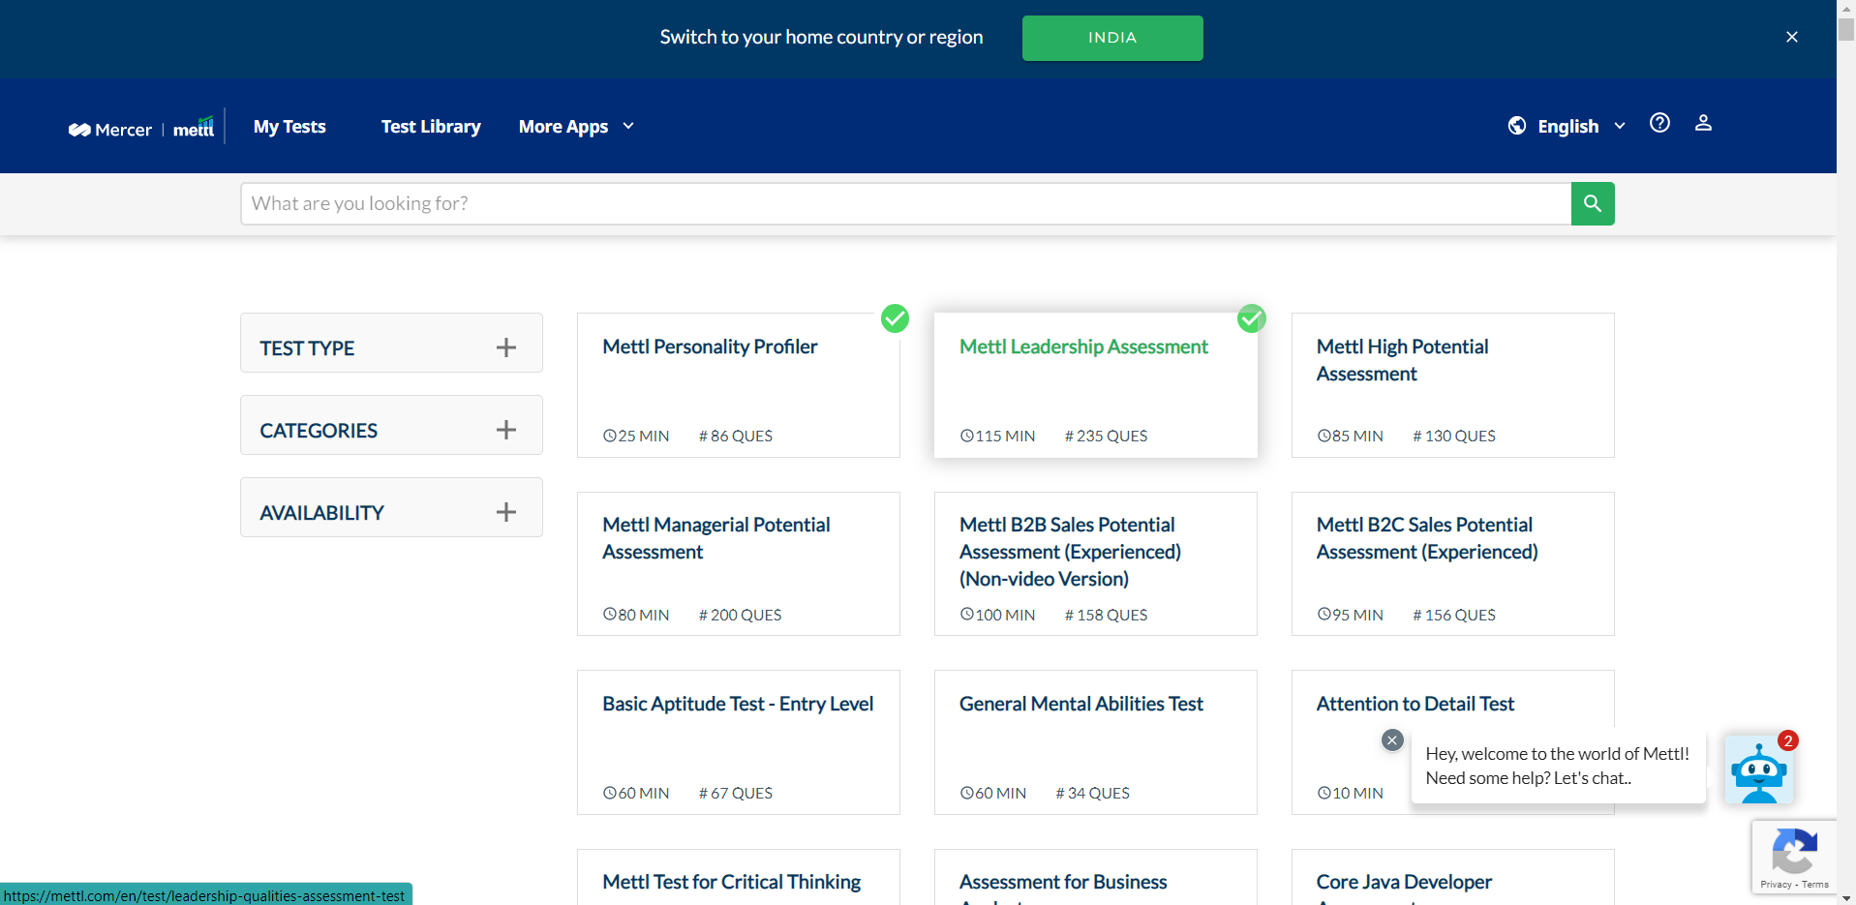Focus the 'What are you looking for?' search box
The width and height of the screenshot is (1856, 905).
pos(905,203)
